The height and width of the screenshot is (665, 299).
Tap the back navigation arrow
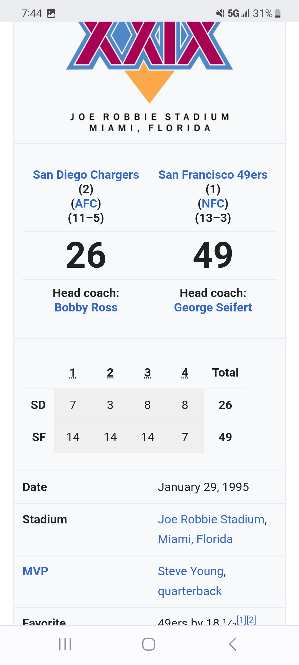pyautogui.click(x=233, y=644)
